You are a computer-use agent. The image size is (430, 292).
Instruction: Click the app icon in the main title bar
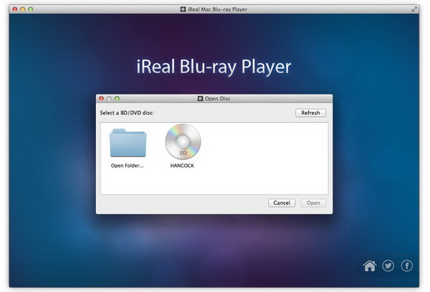tap(182, 9)
